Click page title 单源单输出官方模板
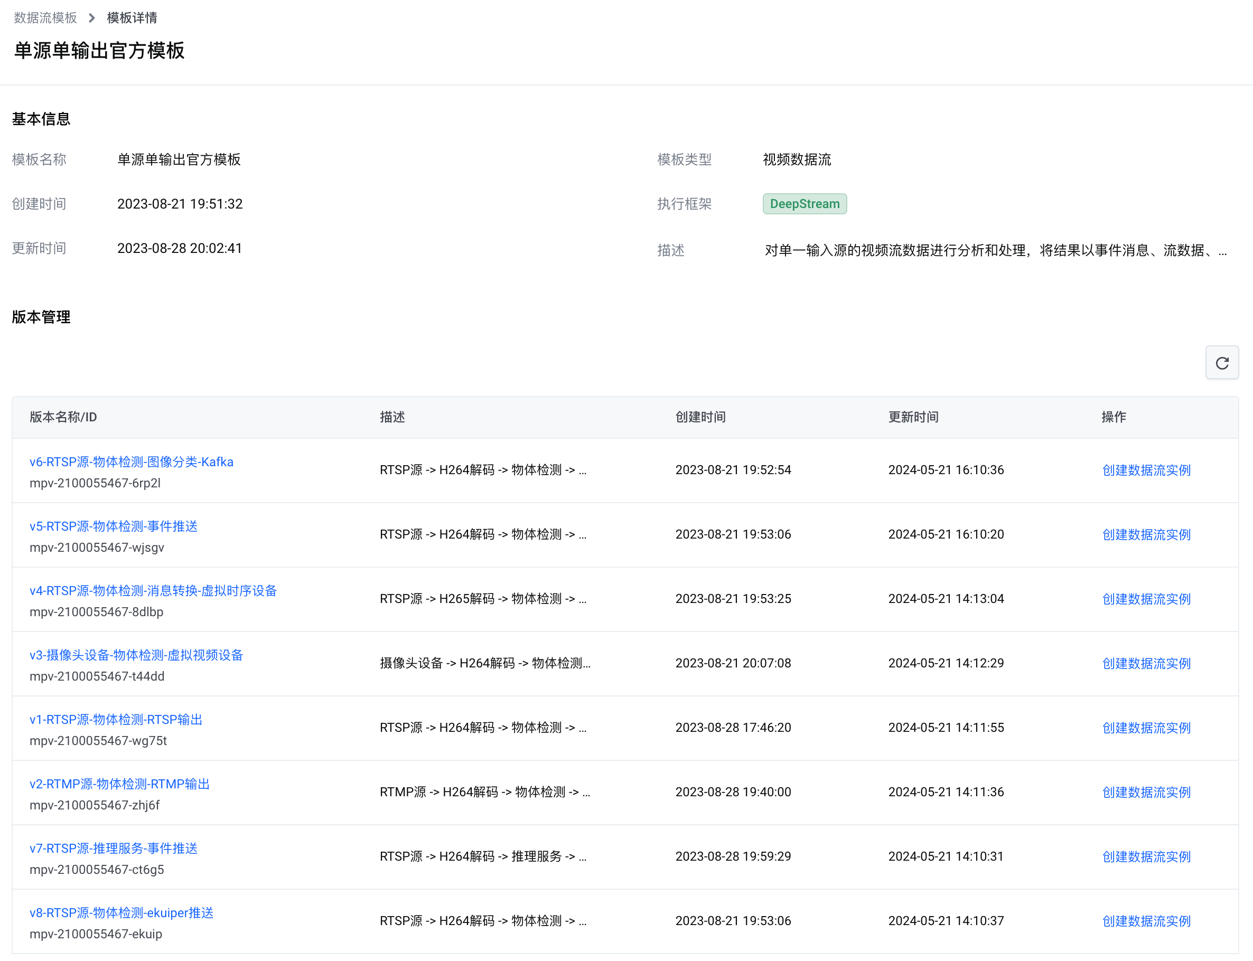 point(99,50)
